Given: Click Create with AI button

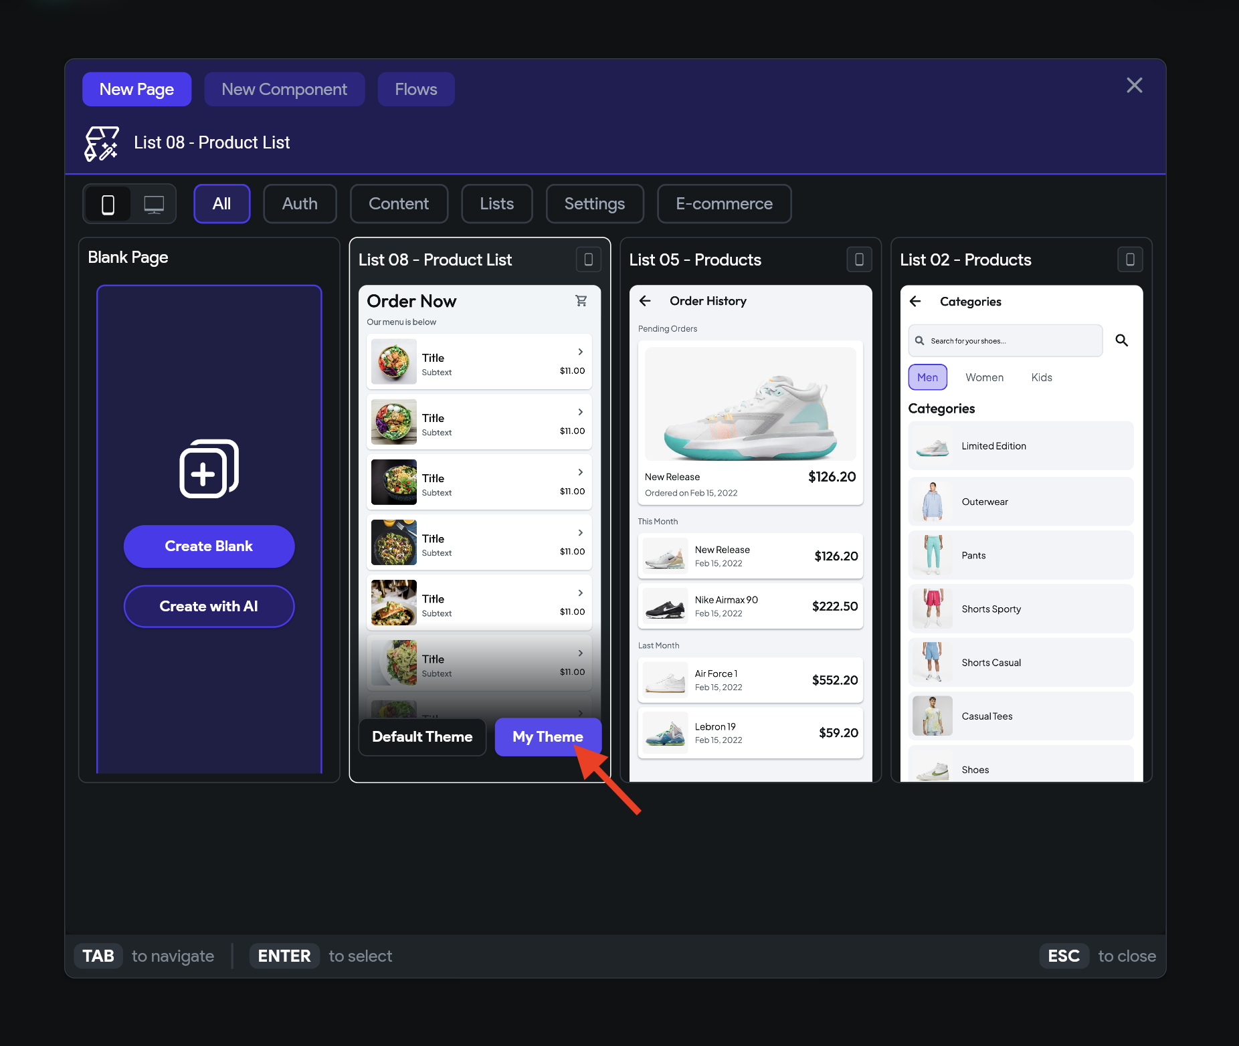Looking at the screenshot, I should [x=209, y=607].
